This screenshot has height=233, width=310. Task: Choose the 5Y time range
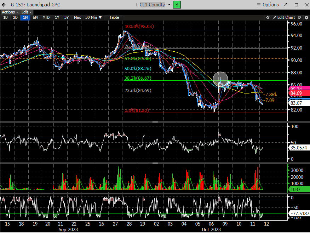(67, 17)
